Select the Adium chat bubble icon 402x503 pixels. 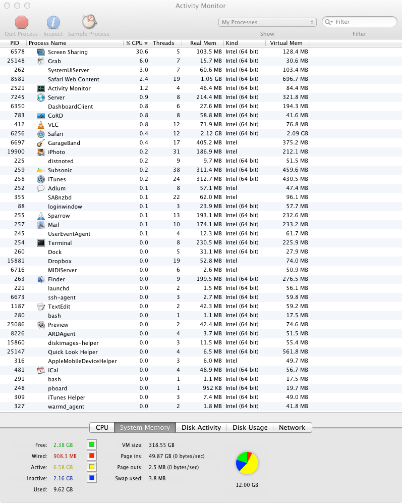[x=41, y=188]
